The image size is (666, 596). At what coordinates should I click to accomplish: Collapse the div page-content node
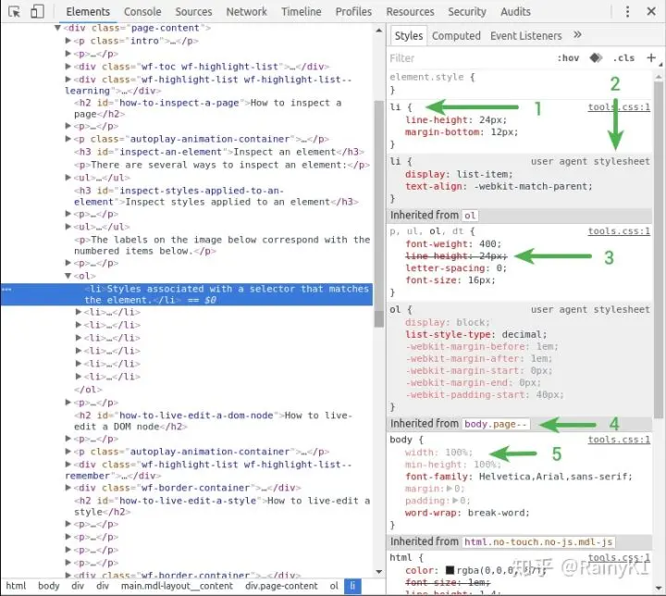tap(57, 28)
